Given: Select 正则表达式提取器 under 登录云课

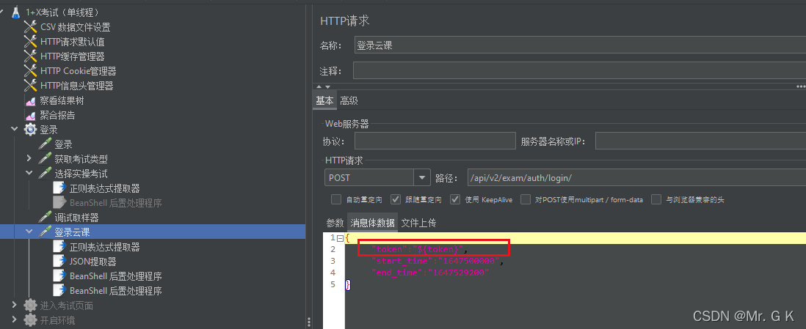Looking at the screenshot, I should (x=104, y=247).
